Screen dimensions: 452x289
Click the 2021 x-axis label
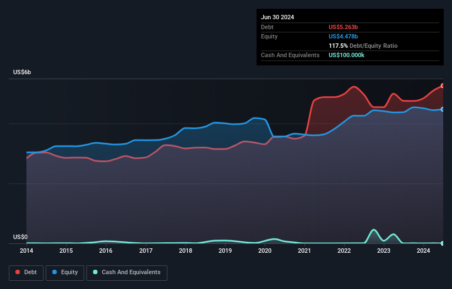(x=304, y=251)
